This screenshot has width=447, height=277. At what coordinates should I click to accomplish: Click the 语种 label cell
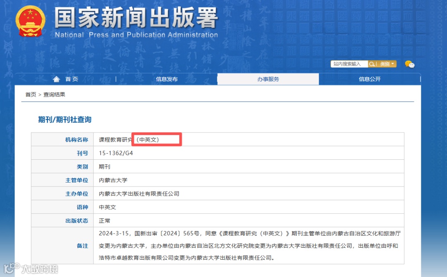pos(62,207)
